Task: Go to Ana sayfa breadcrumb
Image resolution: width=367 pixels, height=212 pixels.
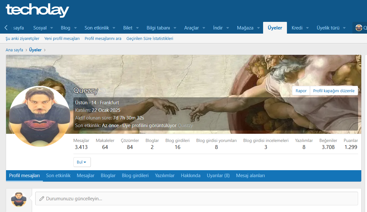Action: pos(14,50)
